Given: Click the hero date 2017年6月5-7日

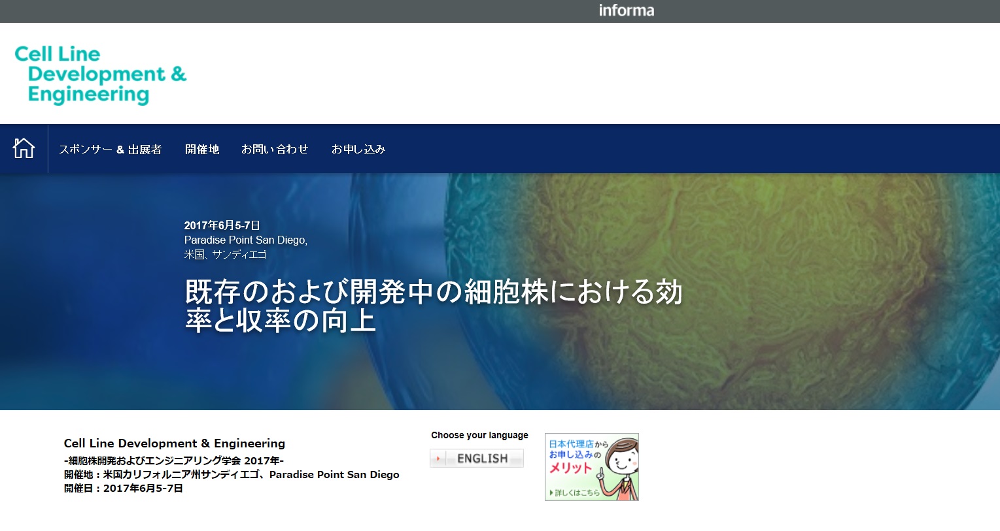Looking at the screenshot, I should coord(222,225).
